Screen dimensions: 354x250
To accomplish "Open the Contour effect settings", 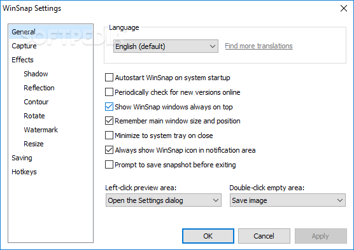I will coord(36,102).
